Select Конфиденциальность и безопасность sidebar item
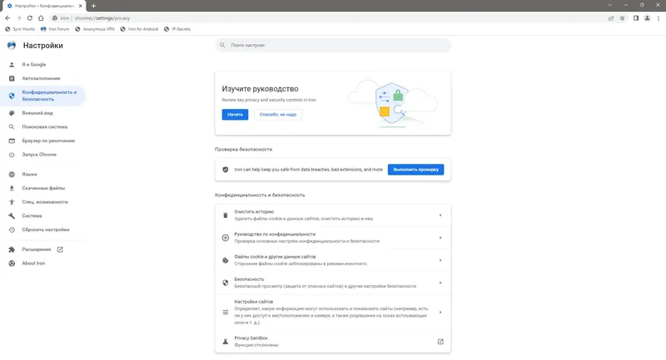This screenshot has height=360, width=666. pyautogui.click(x=42, y=96)
